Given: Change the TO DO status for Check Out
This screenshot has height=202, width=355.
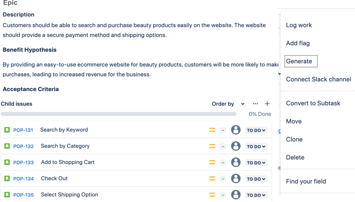Looking at the screenshot, I should [256, 179].
